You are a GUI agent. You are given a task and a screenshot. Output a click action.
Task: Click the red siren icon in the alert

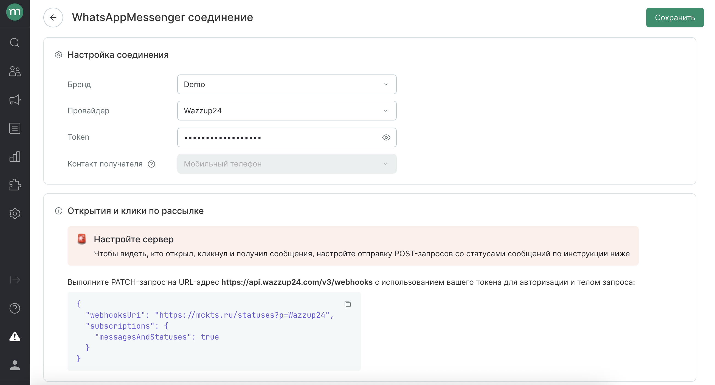81,239
